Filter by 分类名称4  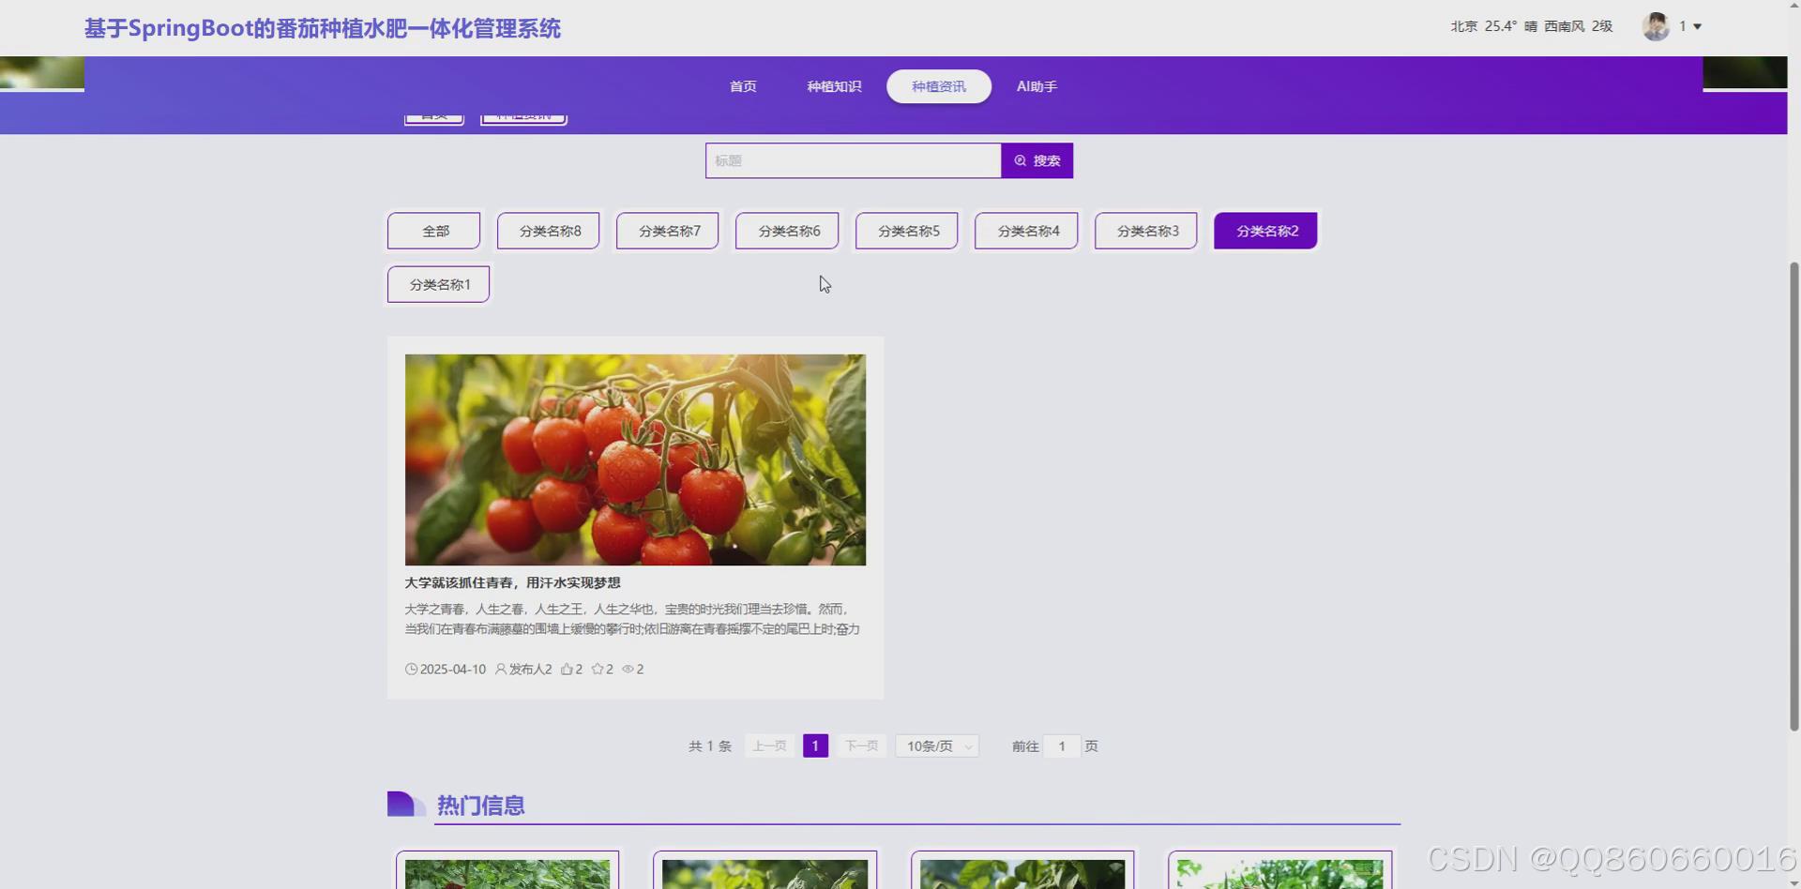point(1026,231)
